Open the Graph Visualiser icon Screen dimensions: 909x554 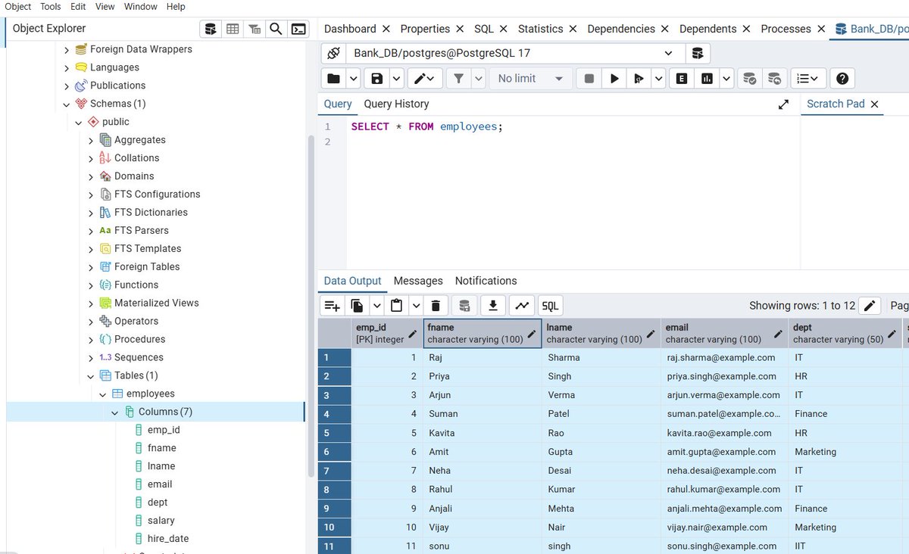tap(521, 306)
